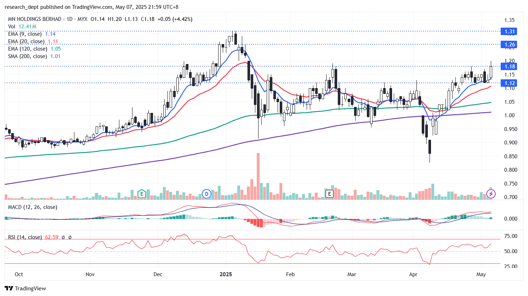Click the change value +0.05 (+4.42%)
This screenshot has width=528, height=296.
point(175,19)
